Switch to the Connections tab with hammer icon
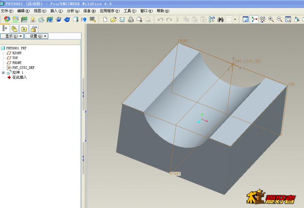The height and width of the screenshot is (208, 304). point(34,29)
